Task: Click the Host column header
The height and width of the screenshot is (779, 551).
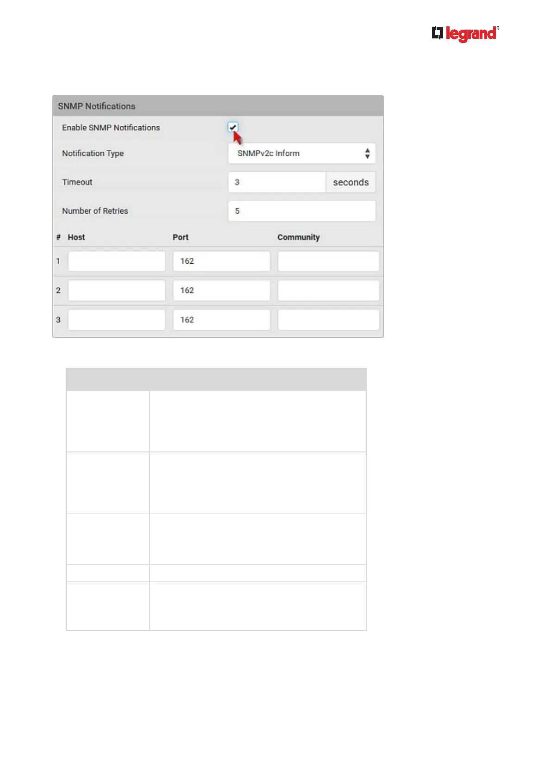Action: coord(76,237)
